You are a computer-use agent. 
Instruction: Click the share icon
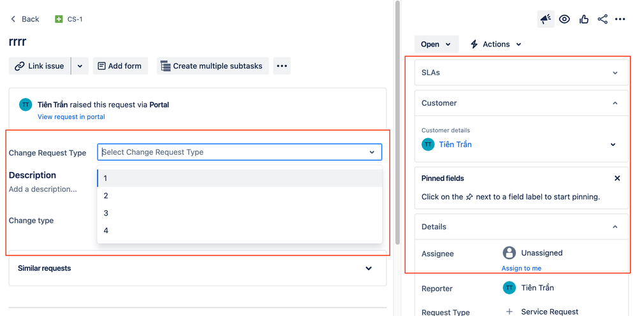tap(603, 19)
